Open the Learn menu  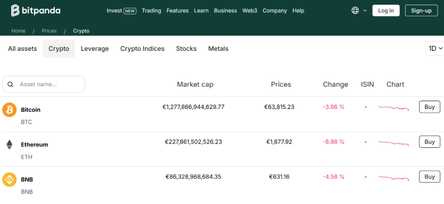pos(201,11)
